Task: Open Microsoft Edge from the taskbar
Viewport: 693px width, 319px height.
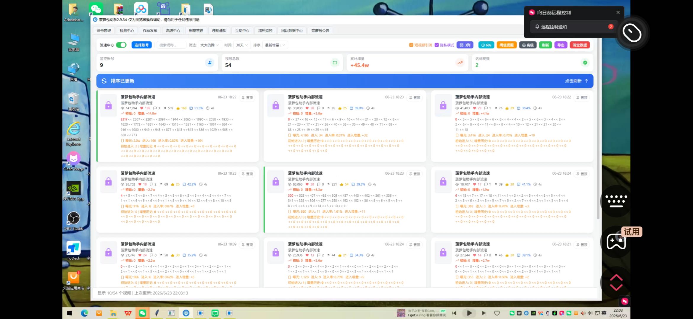Action: (x=84, y=313)
